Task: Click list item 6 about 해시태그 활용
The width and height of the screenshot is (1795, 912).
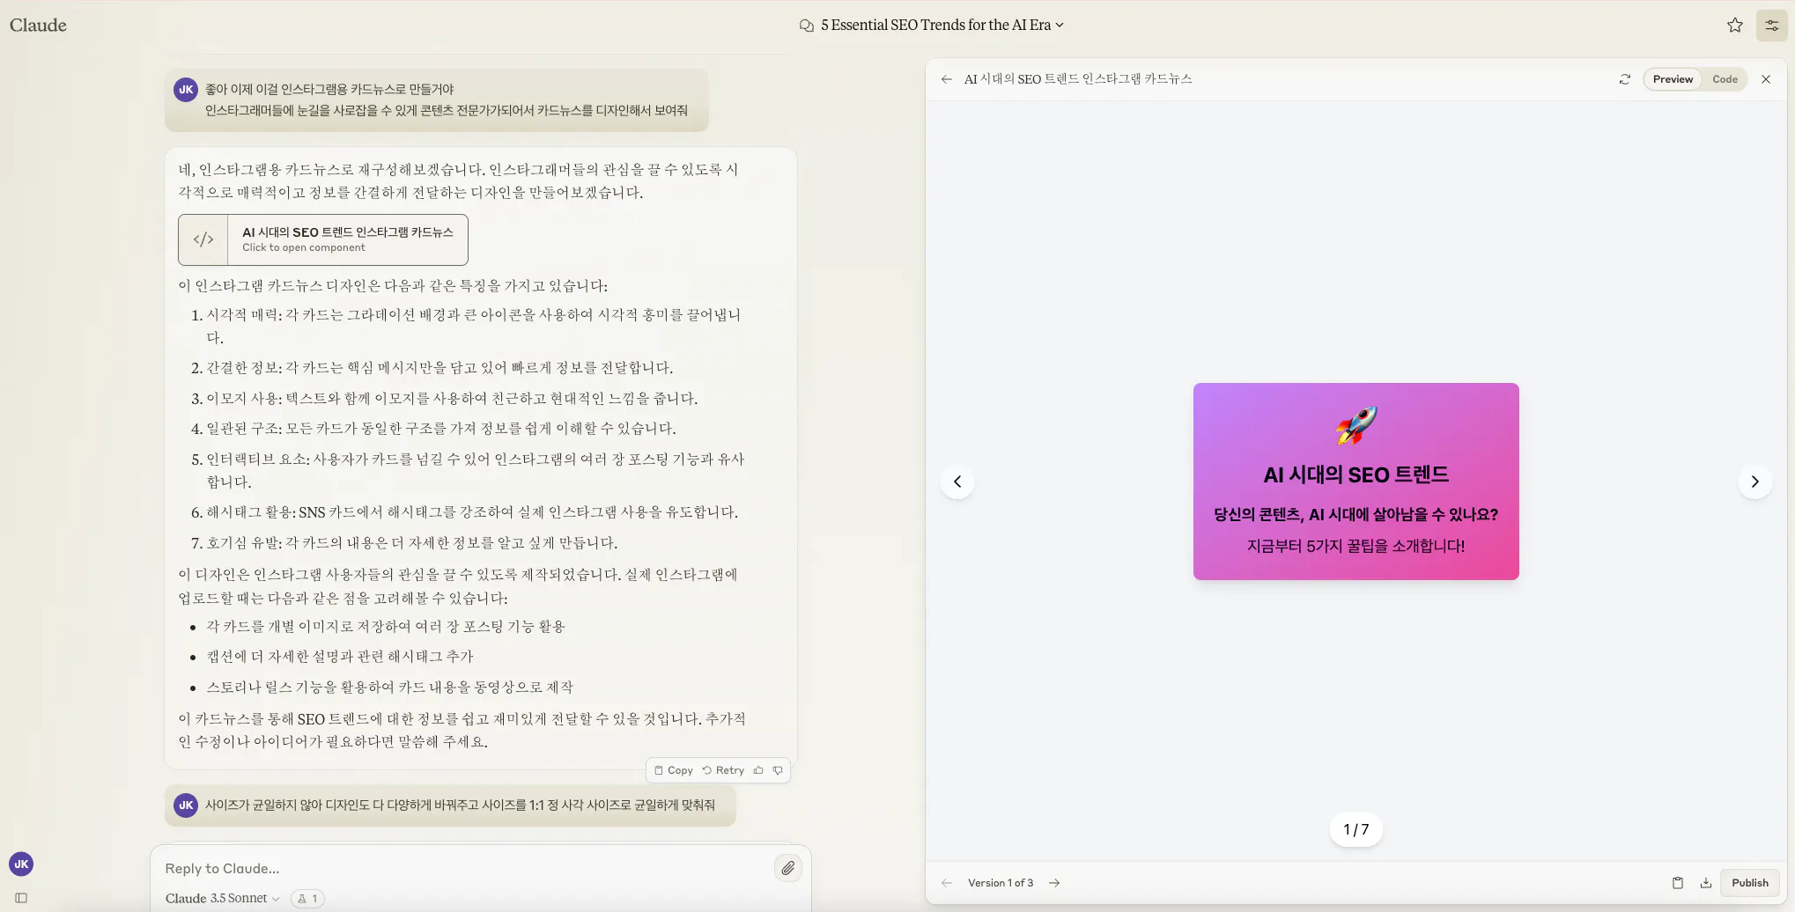Action: coord(472,512)
